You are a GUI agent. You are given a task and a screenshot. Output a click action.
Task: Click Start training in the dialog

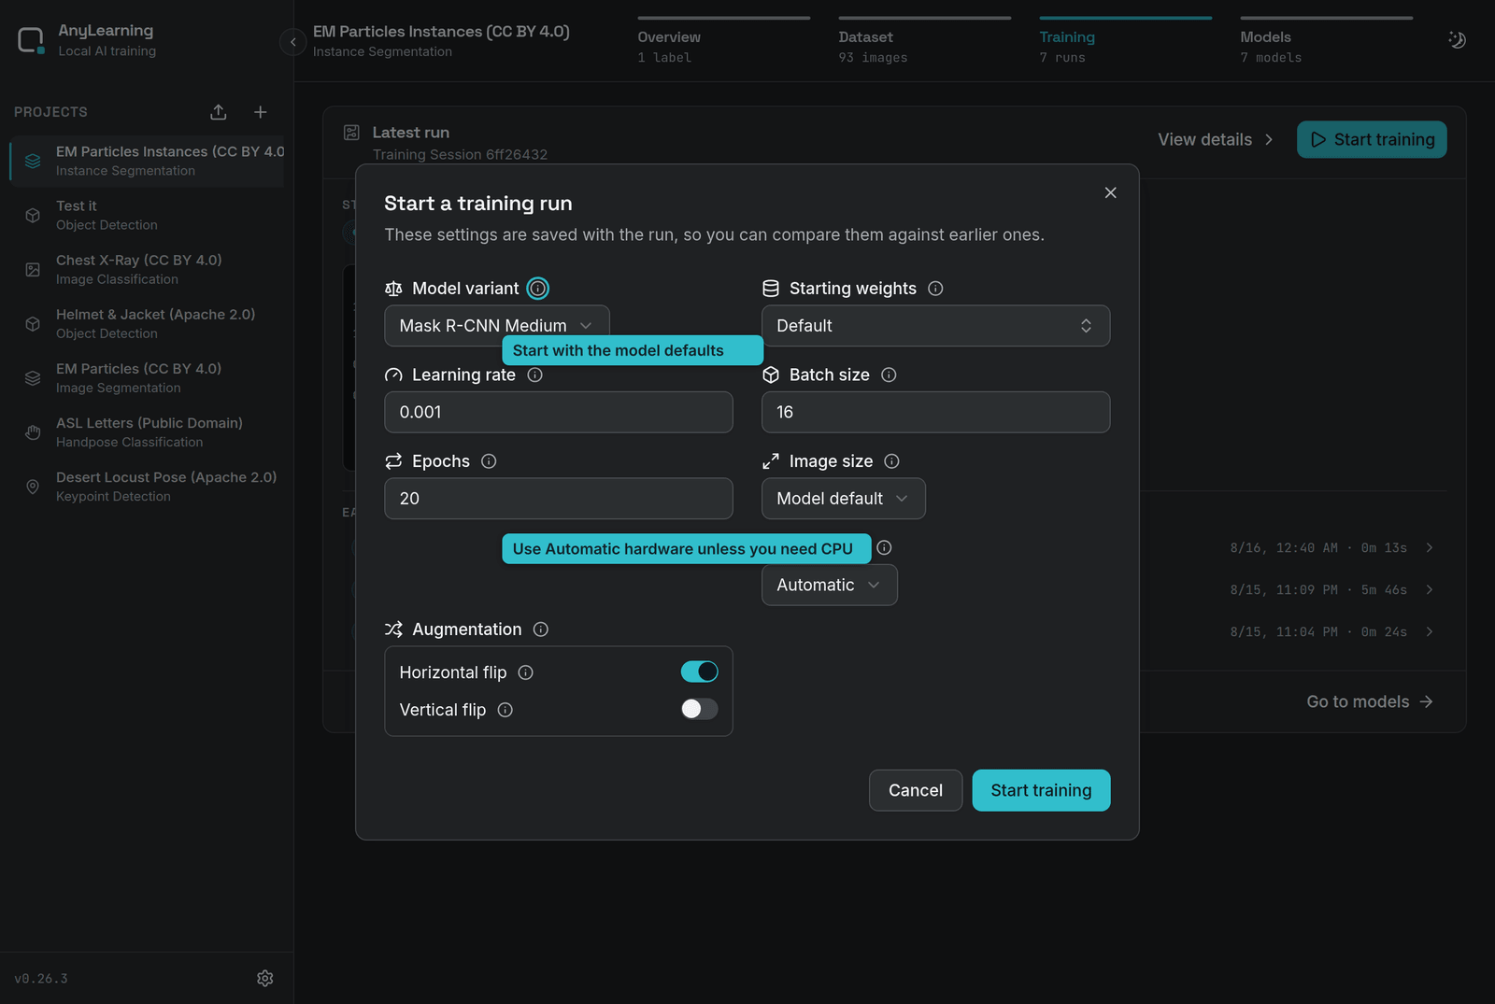pyautogui.click(x=1041, y=790)
